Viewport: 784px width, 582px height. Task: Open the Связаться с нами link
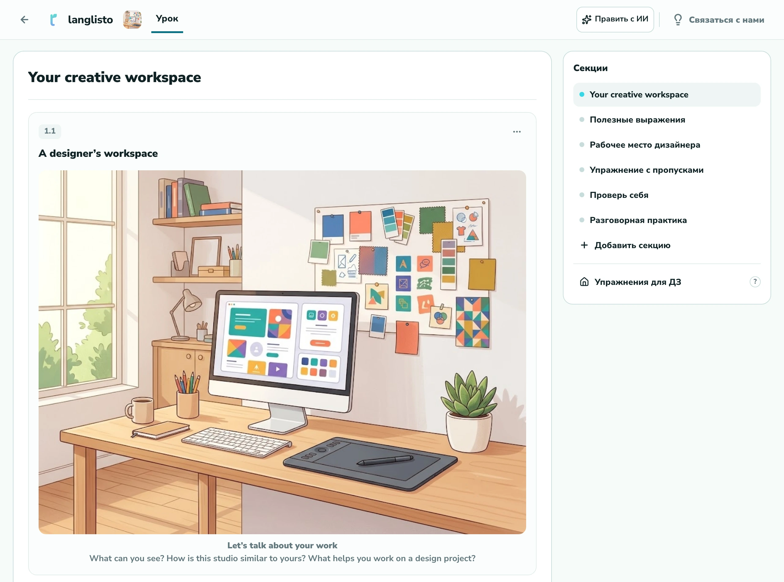(726, 20)
